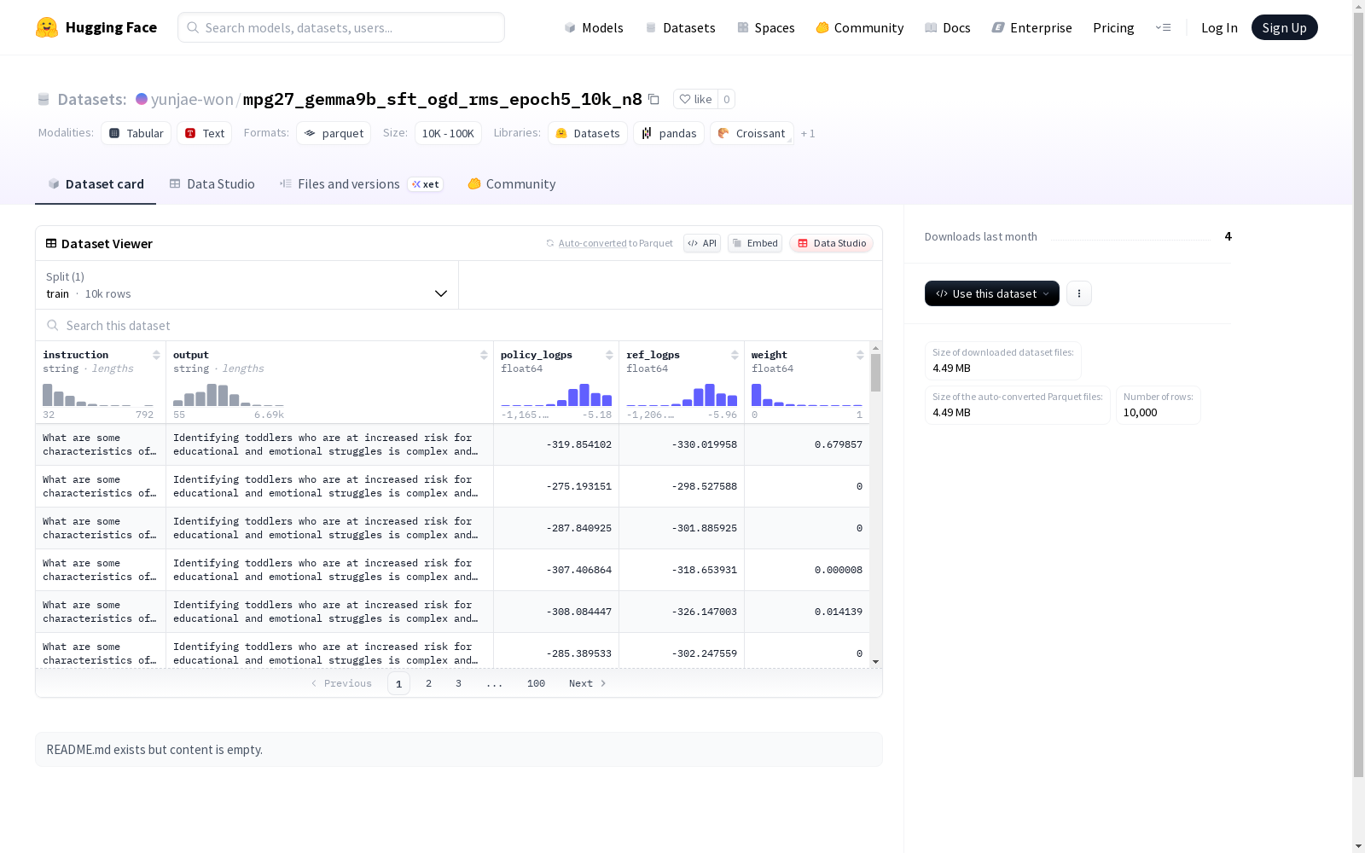Open the Dataset card tab
This screenshot has height=853, width=1365.
coord(96,184)
